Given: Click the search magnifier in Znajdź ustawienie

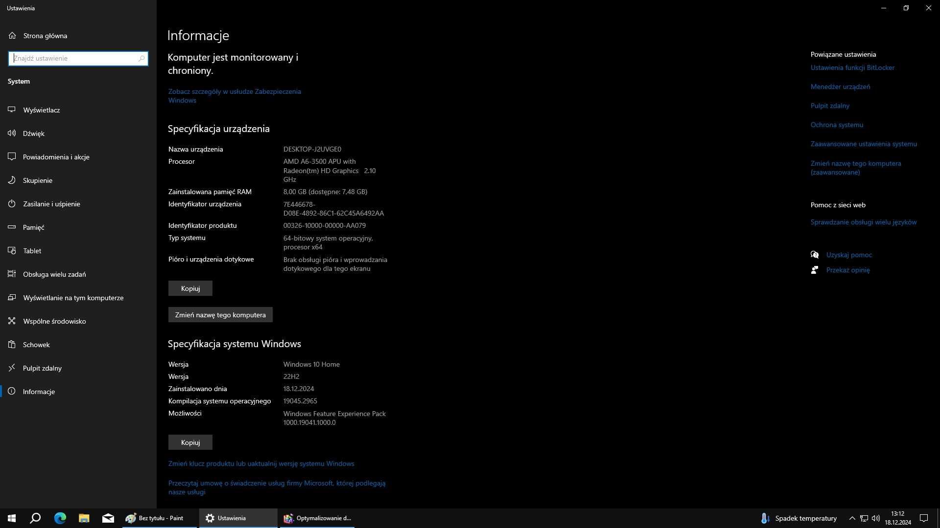Looking at the screenshot, I should pos(141,59).
